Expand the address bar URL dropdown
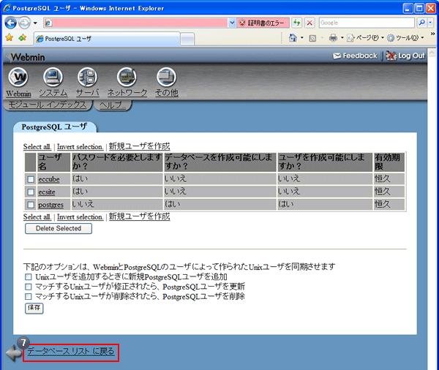The height and width of the screenshot is (370, 439). 232,23
